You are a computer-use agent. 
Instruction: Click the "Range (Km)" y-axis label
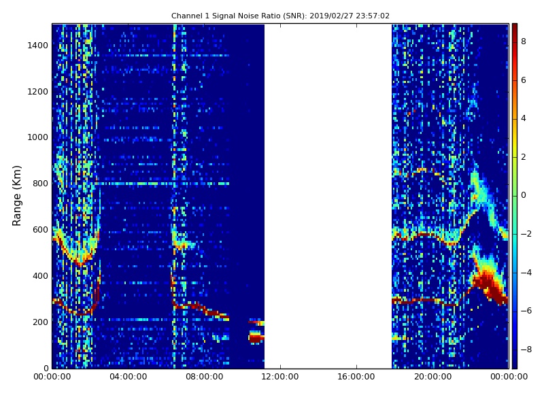16,196
